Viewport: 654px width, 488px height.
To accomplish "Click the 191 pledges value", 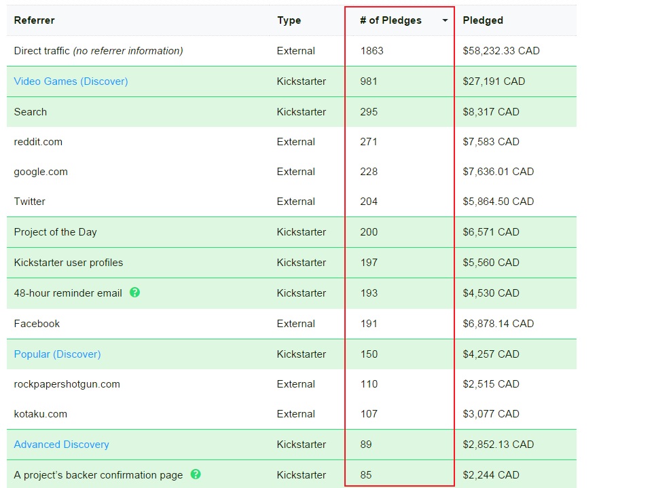I will pyautogui.click(x=369, y=324).
